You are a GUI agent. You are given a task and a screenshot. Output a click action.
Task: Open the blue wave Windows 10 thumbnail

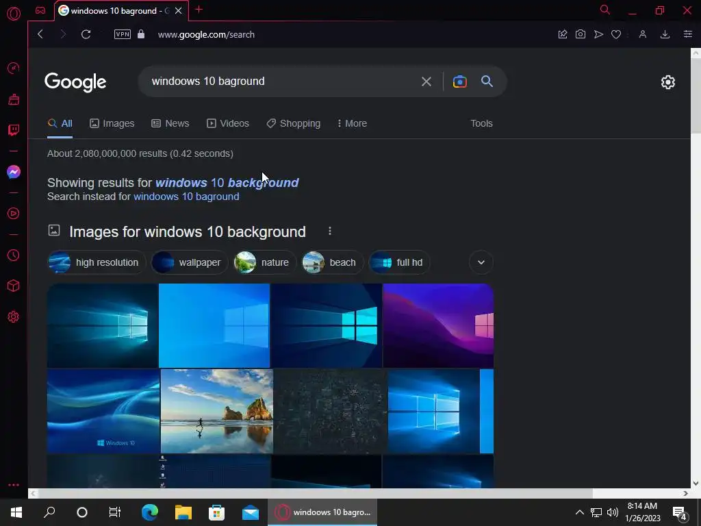[103, 411]
